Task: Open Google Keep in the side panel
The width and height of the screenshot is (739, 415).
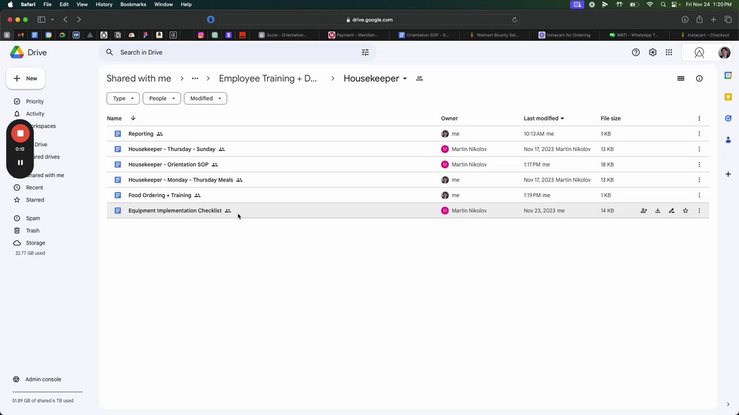Action: pyautogui.click(x=728, y=97)
